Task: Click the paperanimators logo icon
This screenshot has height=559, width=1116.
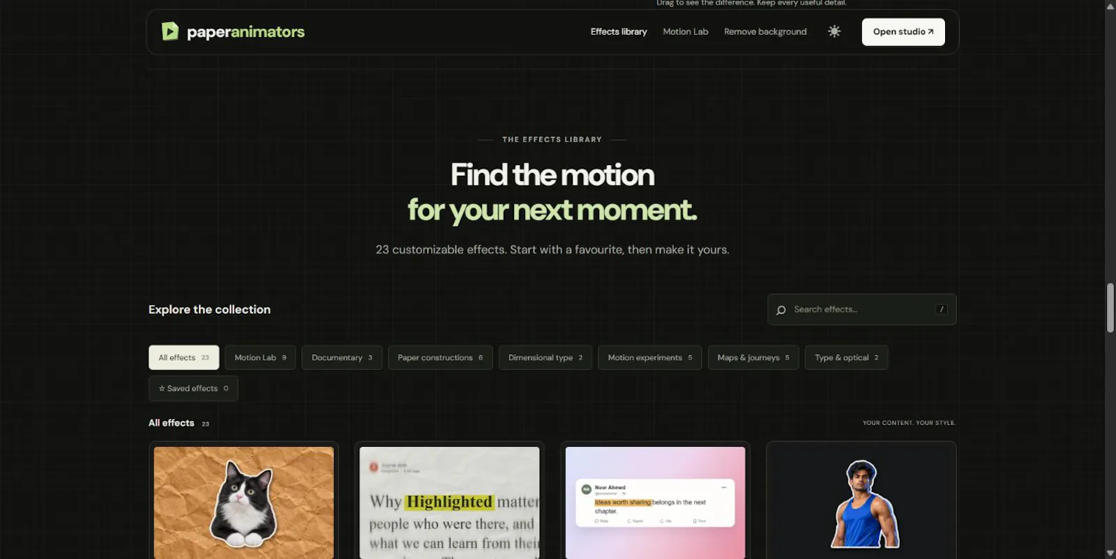Action: click(x=170, y=31)
